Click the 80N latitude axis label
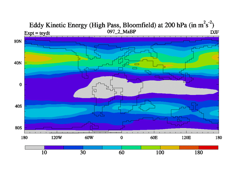236x177 pixels. click(18, 41)
